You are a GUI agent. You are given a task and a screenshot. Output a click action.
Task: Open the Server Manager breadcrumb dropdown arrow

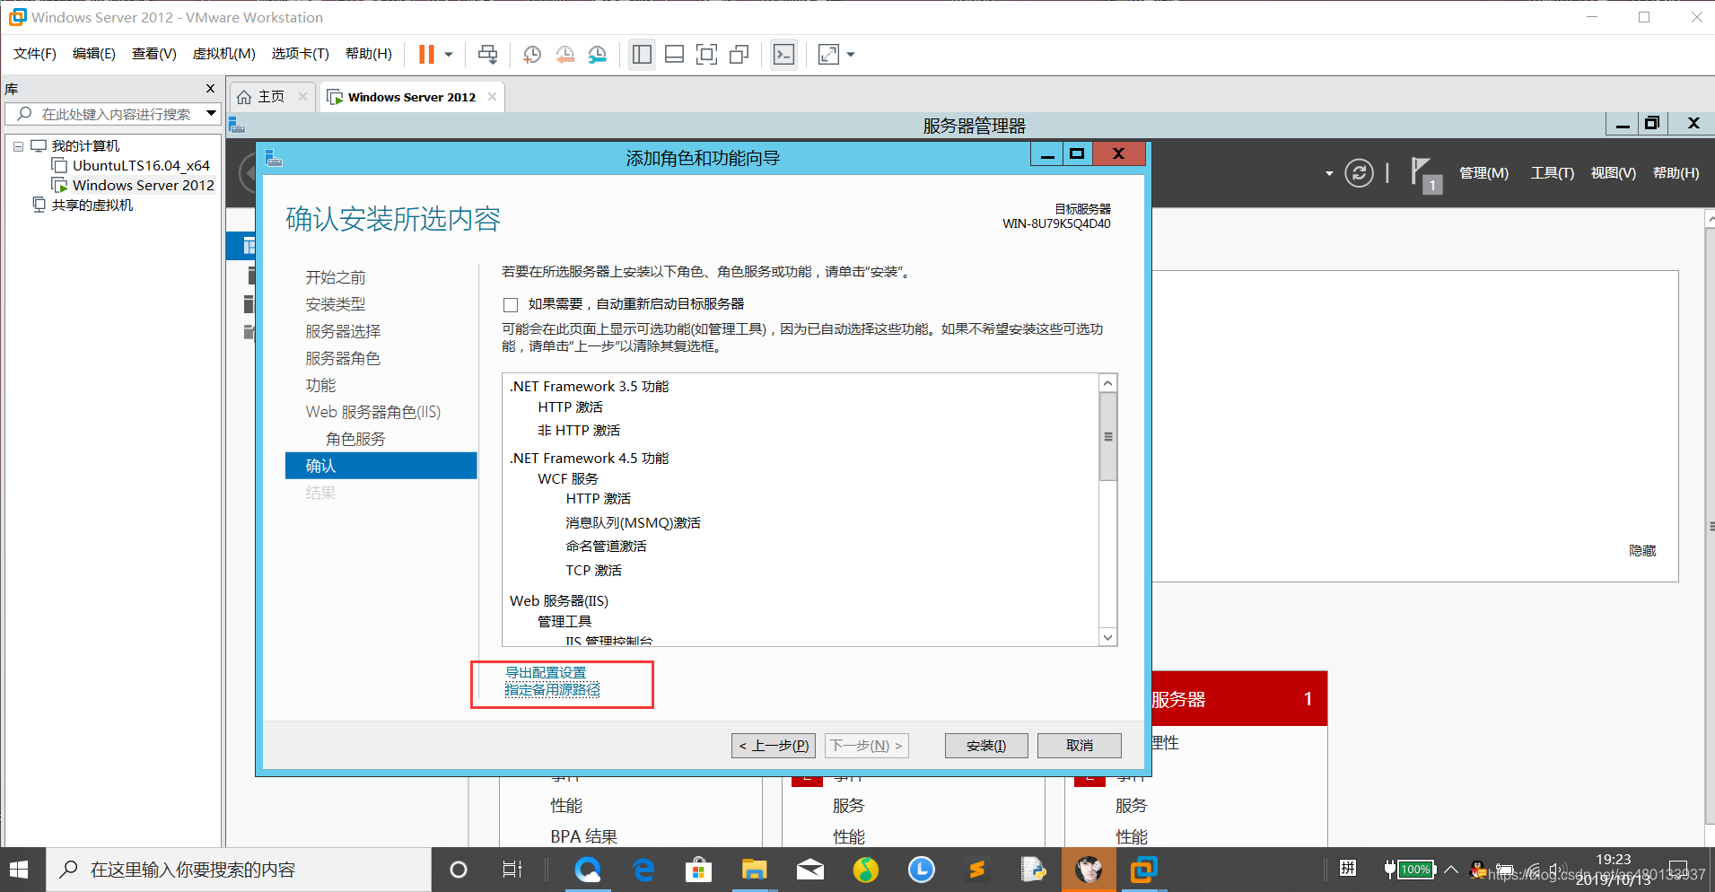(1329, 173)
